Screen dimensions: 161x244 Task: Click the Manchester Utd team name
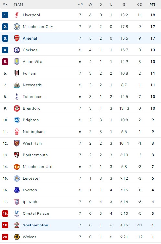38,167
